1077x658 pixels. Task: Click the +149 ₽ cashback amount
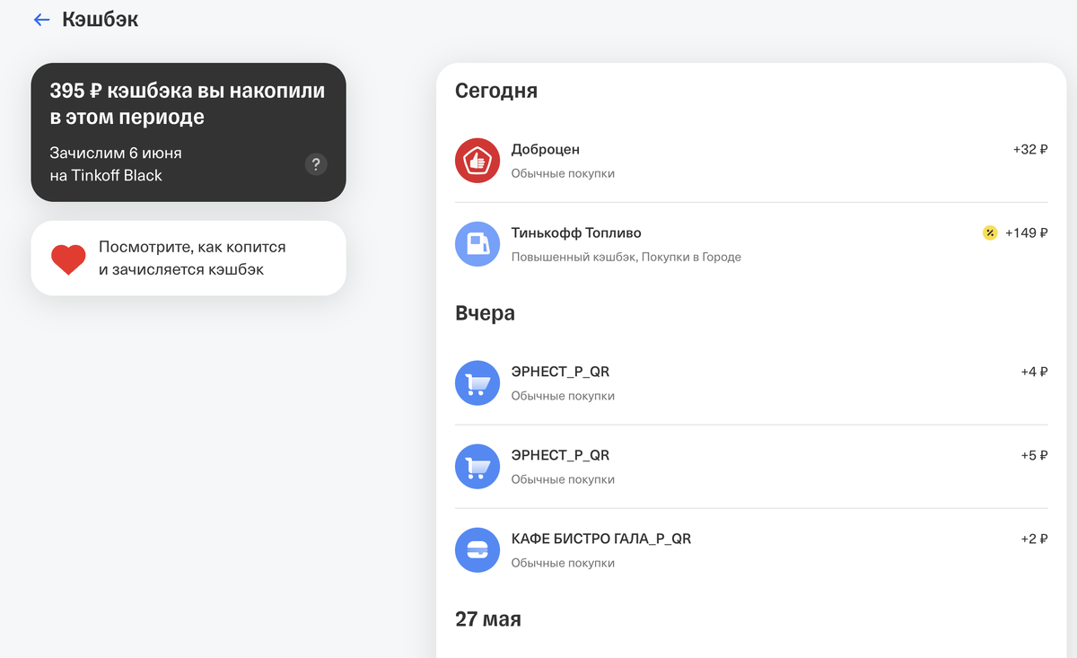pos(1026,233)
